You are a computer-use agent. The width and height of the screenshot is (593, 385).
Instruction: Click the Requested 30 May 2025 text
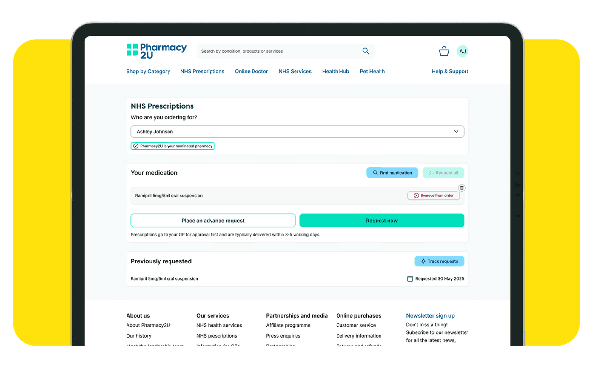[x=439, y=279]
